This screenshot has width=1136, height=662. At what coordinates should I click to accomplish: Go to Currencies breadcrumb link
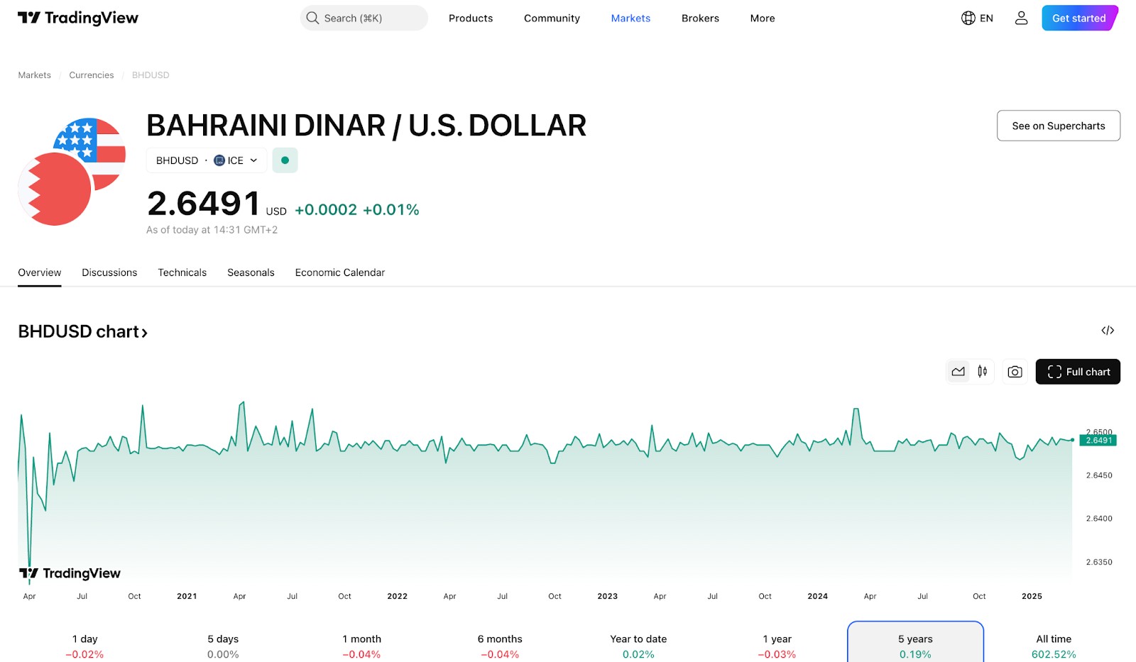coord(92,75)
